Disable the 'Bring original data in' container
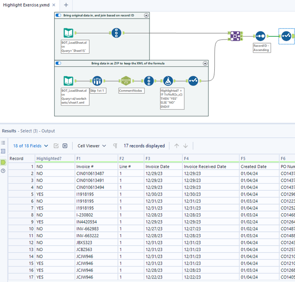Image resolution: width=295 pixels, height=282 pixels. (x=58, y=15)
